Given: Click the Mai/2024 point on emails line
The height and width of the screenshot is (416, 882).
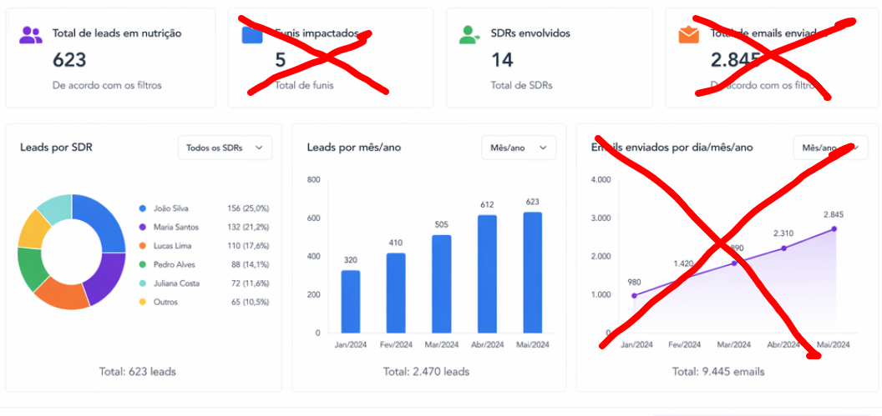Looking at the screenshot, I should 834,229.
